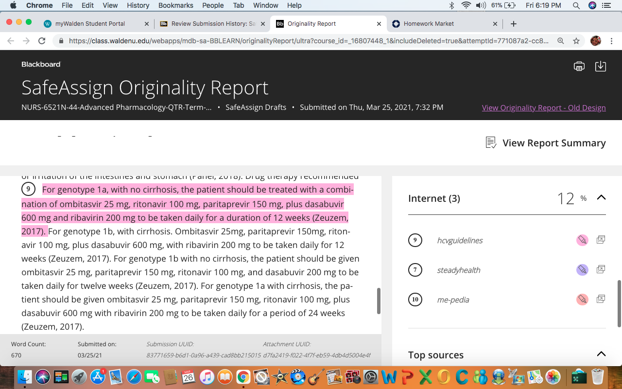Screen dimensions: 622x389
Task: Bookmark this page with star icon
Action: (576, 41)
